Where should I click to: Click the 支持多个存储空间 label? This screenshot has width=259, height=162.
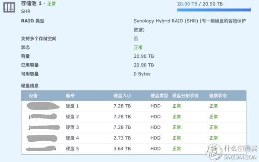point(39,39)
